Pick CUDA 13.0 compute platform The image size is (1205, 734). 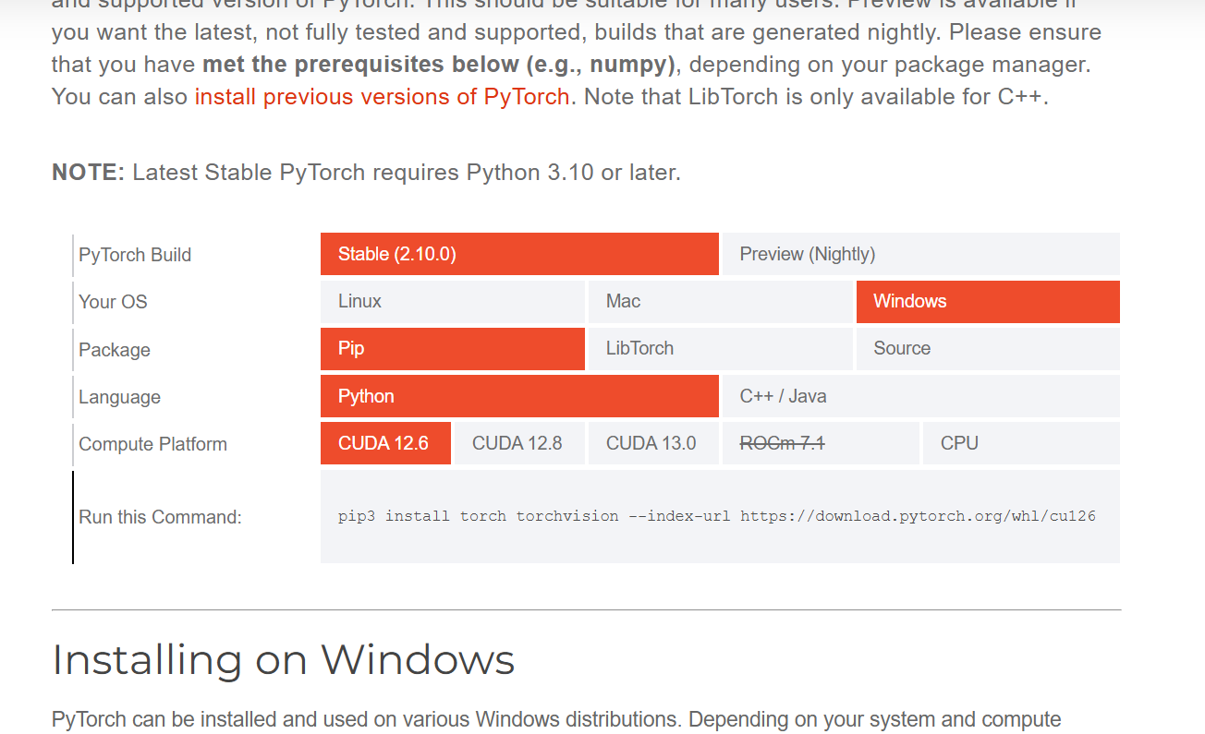click(x=653, y=443)
